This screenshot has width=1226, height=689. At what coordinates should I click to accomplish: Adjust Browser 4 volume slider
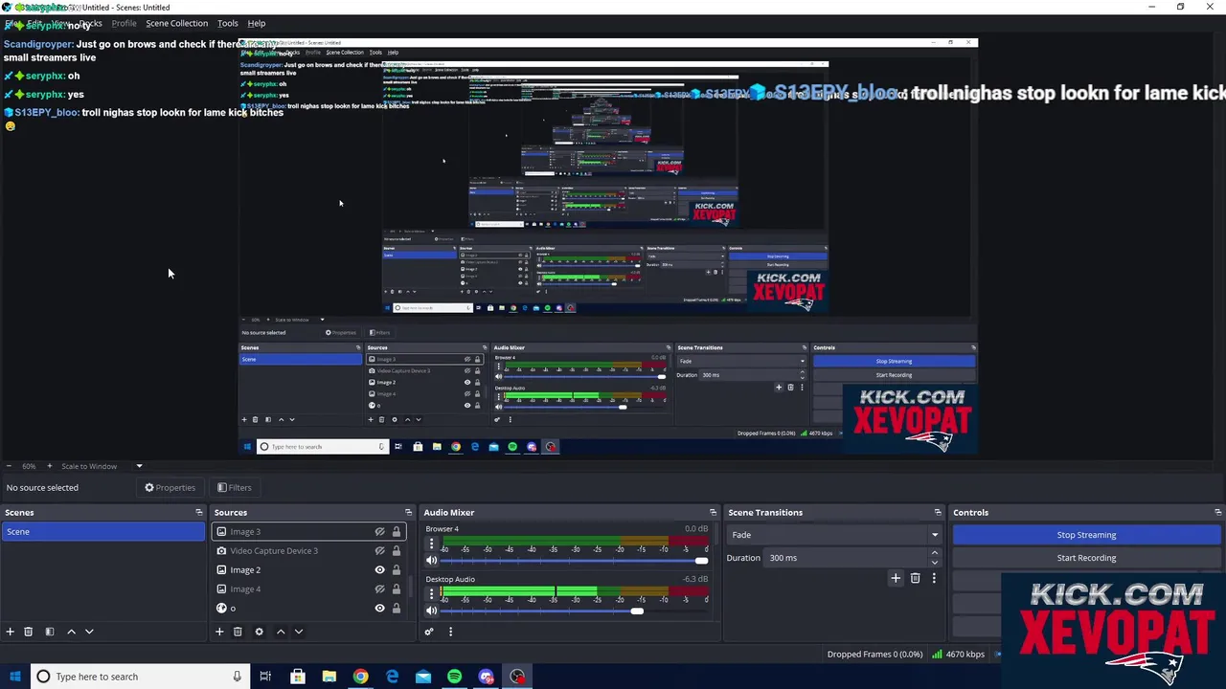click(x=702, y=561)
